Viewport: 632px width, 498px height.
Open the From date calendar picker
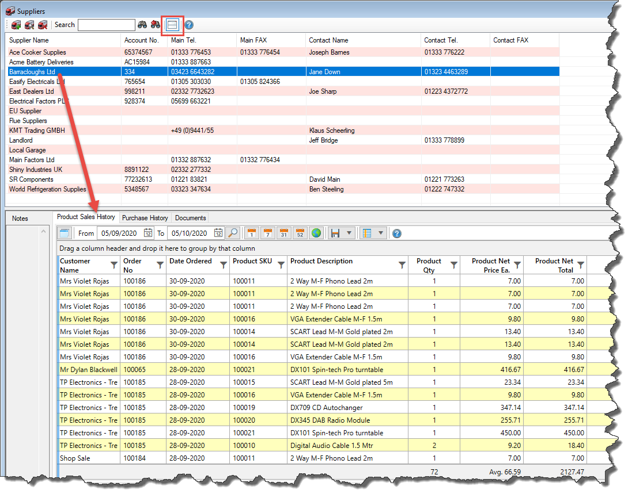pyautogui.click(x=148, y=233)
